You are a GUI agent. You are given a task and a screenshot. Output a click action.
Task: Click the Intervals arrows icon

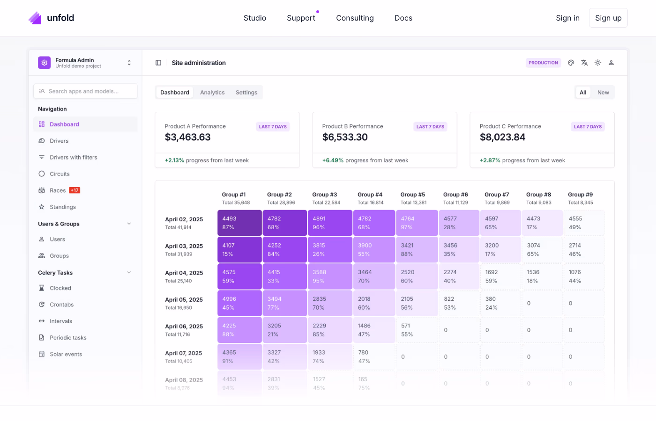coord(42,321)
